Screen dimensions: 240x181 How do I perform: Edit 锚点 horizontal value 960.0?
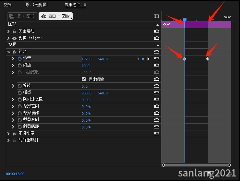pos(87,93)
